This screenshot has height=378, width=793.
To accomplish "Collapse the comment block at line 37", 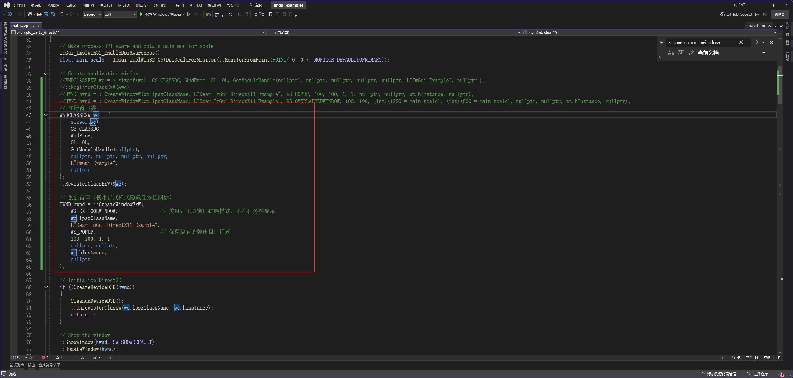I will 45,74.
